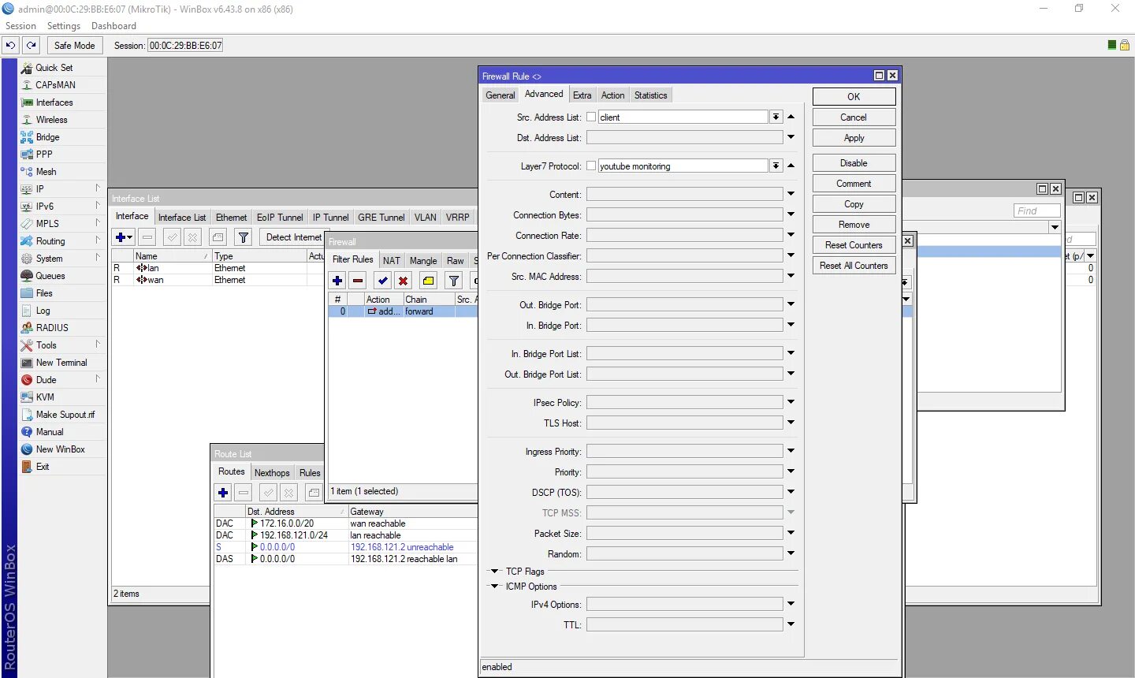
Task: Add new firewall filter rule plus icon
Action: tap(337, 281)
